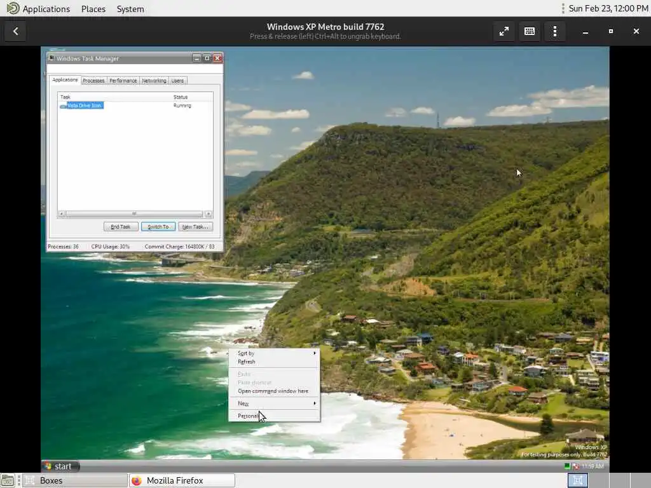Switch to the Networking tab

point(154,81)
